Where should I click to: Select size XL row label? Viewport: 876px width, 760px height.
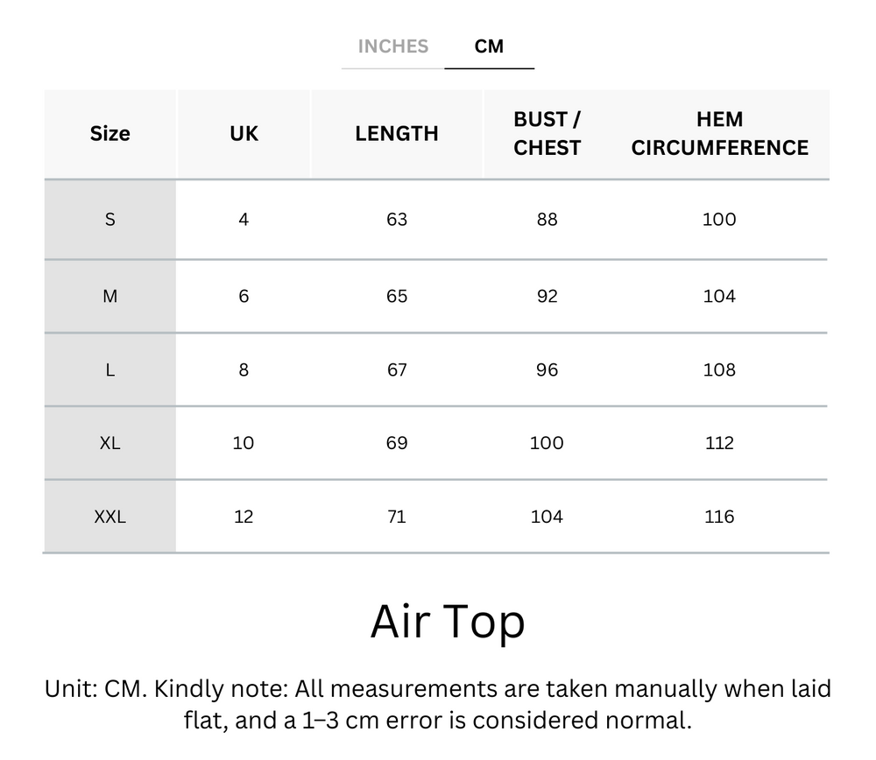coord(110,443)
